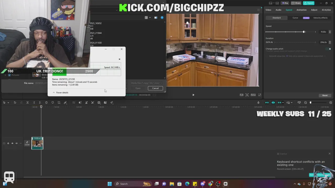Click the timeline zoom slider handle
The image size is (335, 188).
[x=311, y=103]
